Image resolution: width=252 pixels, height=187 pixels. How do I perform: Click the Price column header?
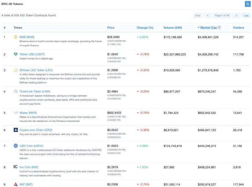tap(111, 28)
